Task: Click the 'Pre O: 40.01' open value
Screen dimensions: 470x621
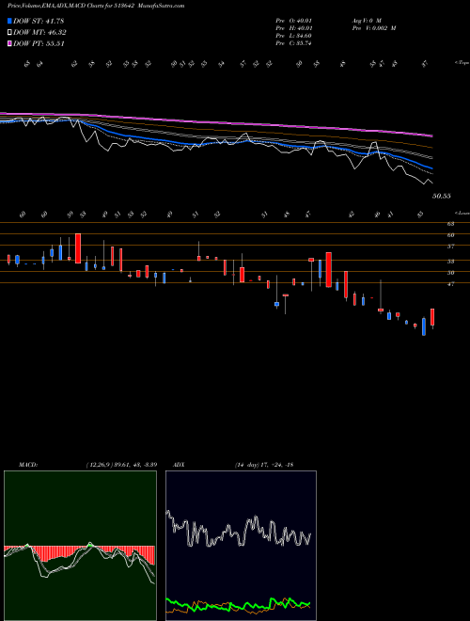Action: click(293, 21)
